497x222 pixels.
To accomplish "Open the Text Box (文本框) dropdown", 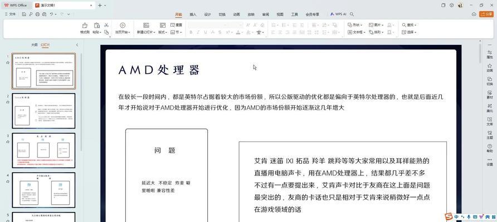I will [x=357, y=32].
